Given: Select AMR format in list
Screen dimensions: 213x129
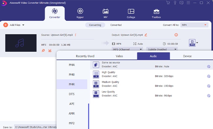Looking at the screenshot, I should pyautogui.click(x=72, y=113).
